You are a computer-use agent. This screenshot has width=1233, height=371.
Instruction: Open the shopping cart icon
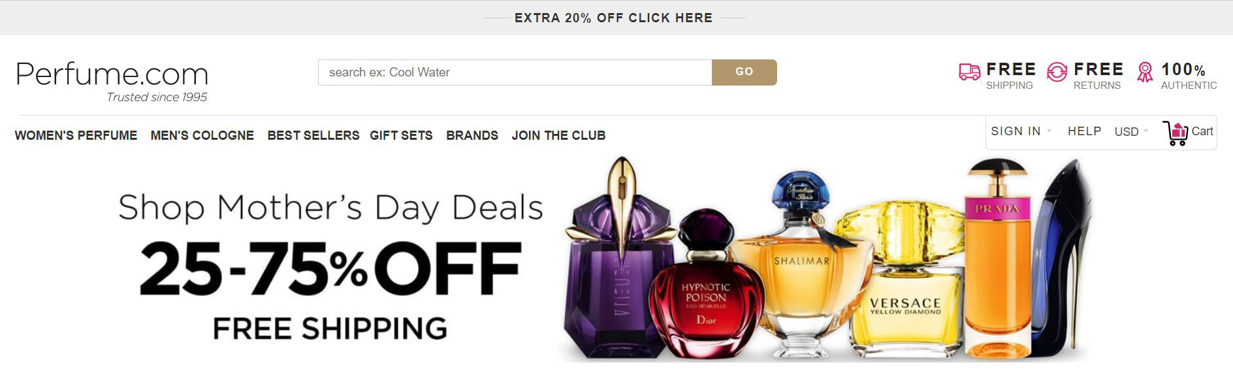coord(1175,133)
